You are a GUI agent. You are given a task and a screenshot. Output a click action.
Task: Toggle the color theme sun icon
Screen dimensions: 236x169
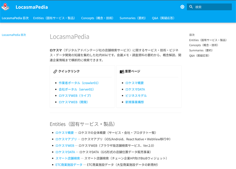tap(182, 7)
